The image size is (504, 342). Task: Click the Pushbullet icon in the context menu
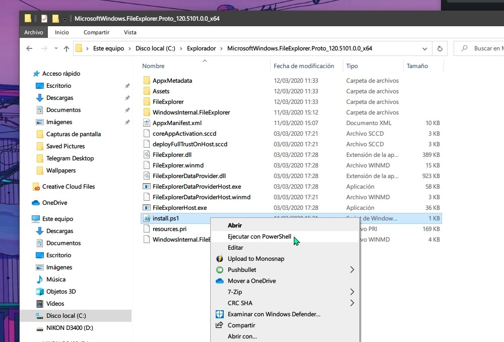tap(219, 269)
